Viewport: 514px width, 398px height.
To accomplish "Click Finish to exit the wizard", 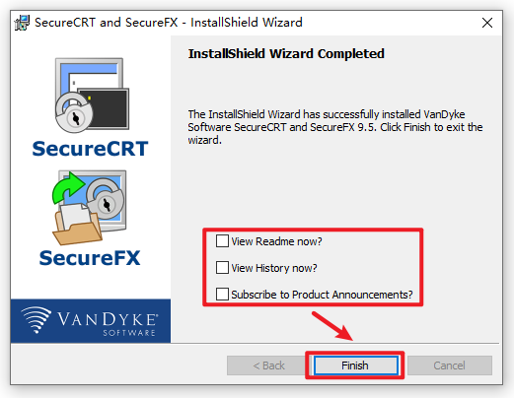I will (x=355, y=365).
